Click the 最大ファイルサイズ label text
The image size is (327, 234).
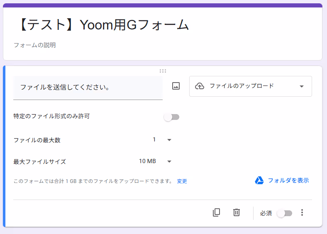click(39, 162)
